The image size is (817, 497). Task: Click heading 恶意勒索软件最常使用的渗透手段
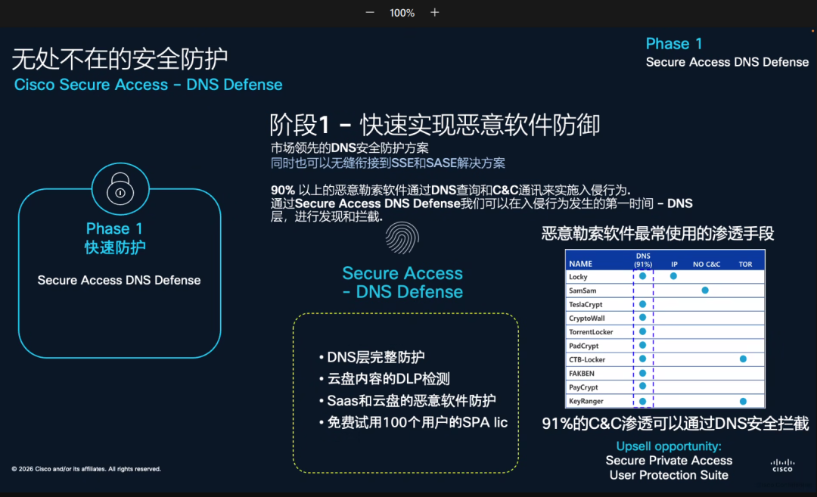click(657, 234)
